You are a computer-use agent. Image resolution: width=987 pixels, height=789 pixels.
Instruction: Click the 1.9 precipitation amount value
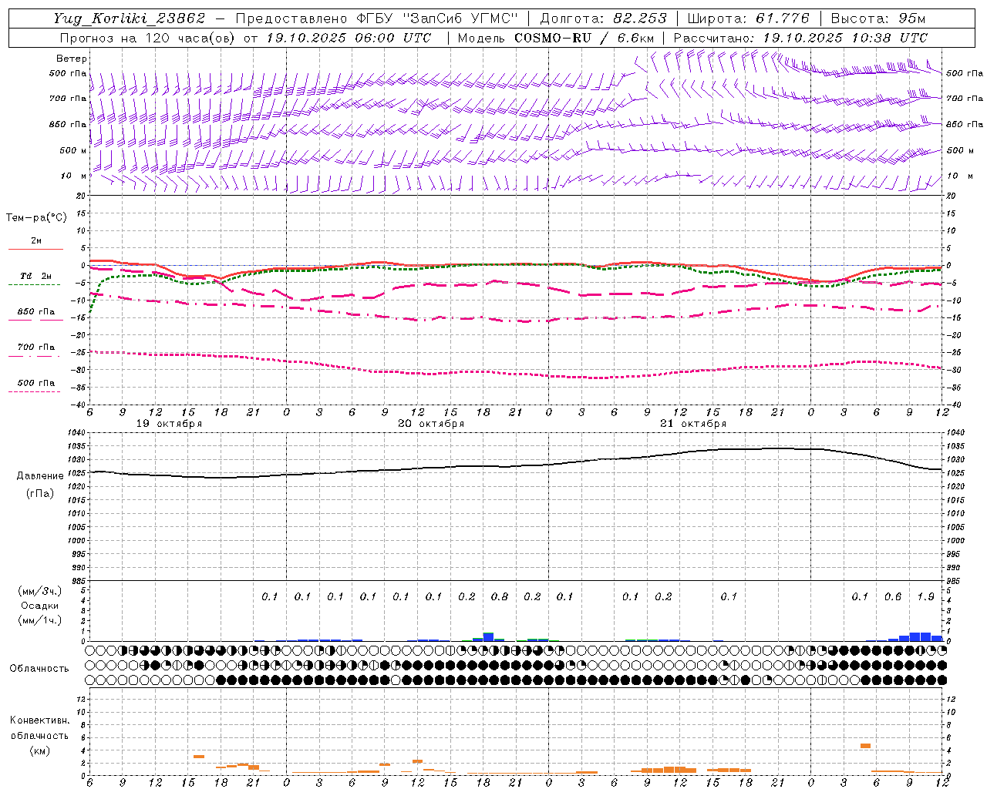(926, 596)
